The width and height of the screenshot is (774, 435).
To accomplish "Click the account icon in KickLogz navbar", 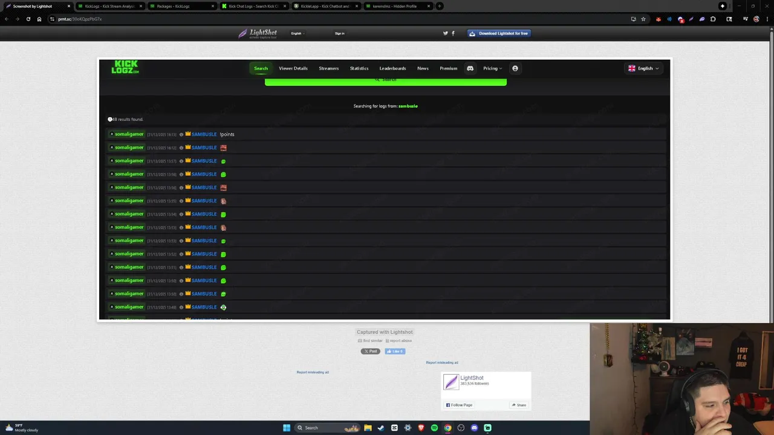I will [515, 68].
